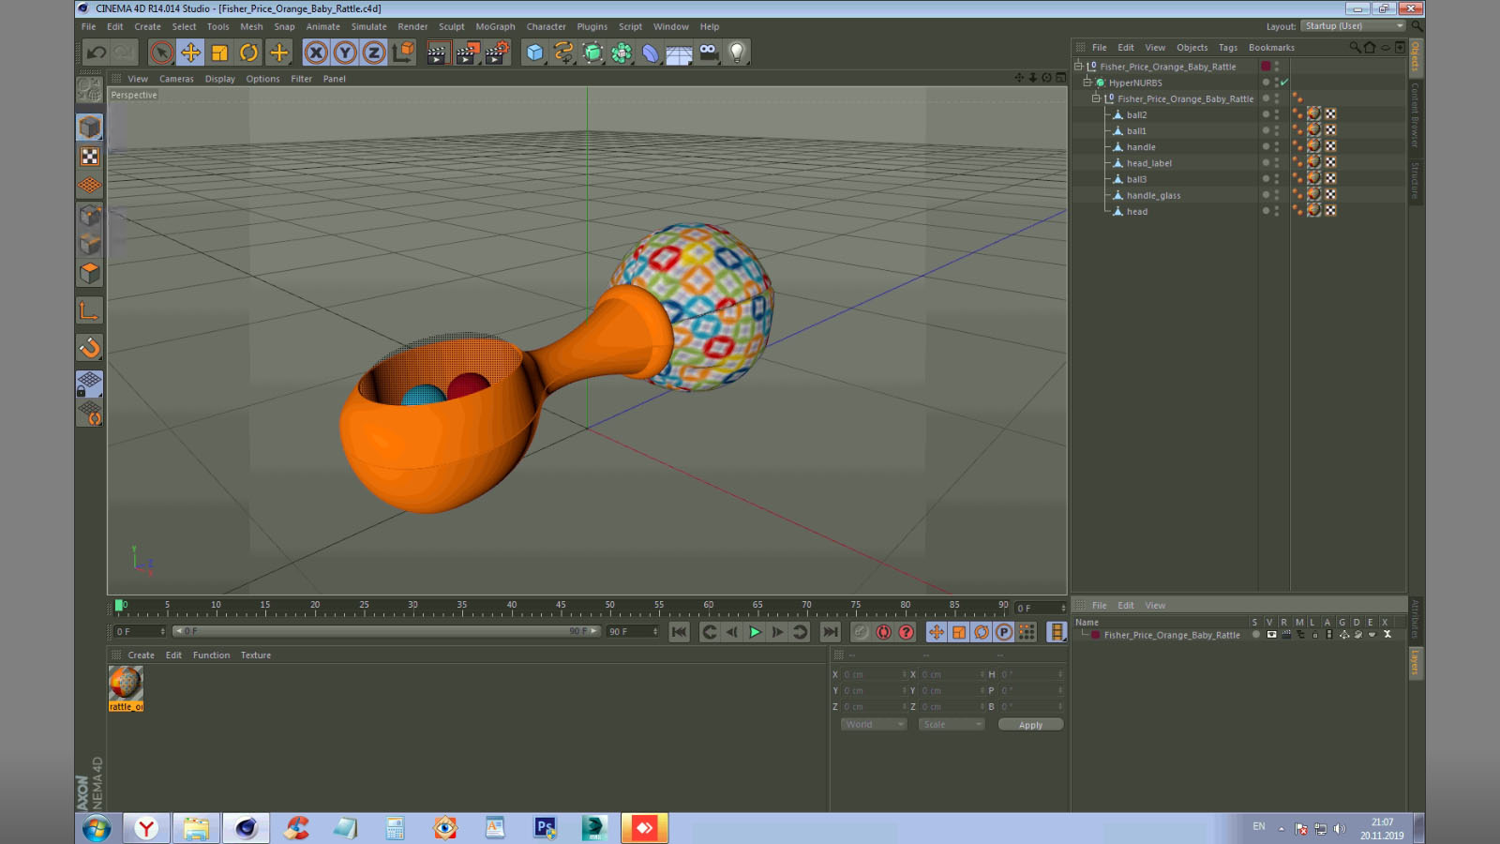
Task: Go to end of animation
Action: [x=831, y=632]
